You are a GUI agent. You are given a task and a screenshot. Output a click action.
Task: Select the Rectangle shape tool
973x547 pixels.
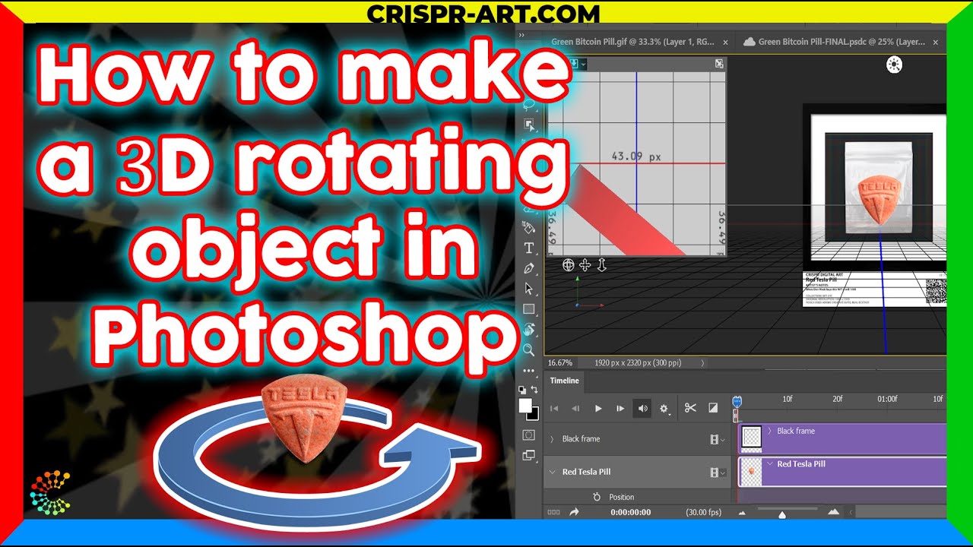point(529,309)
